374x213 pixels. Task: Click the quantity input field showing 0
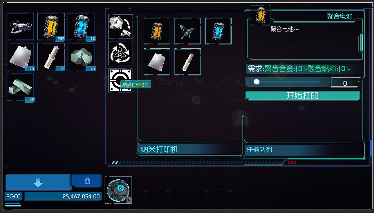pos(345,83)
